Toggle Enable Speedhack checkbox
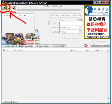Image resolution: width=112 pixels, height=104 pixels. tap(64, 38)
